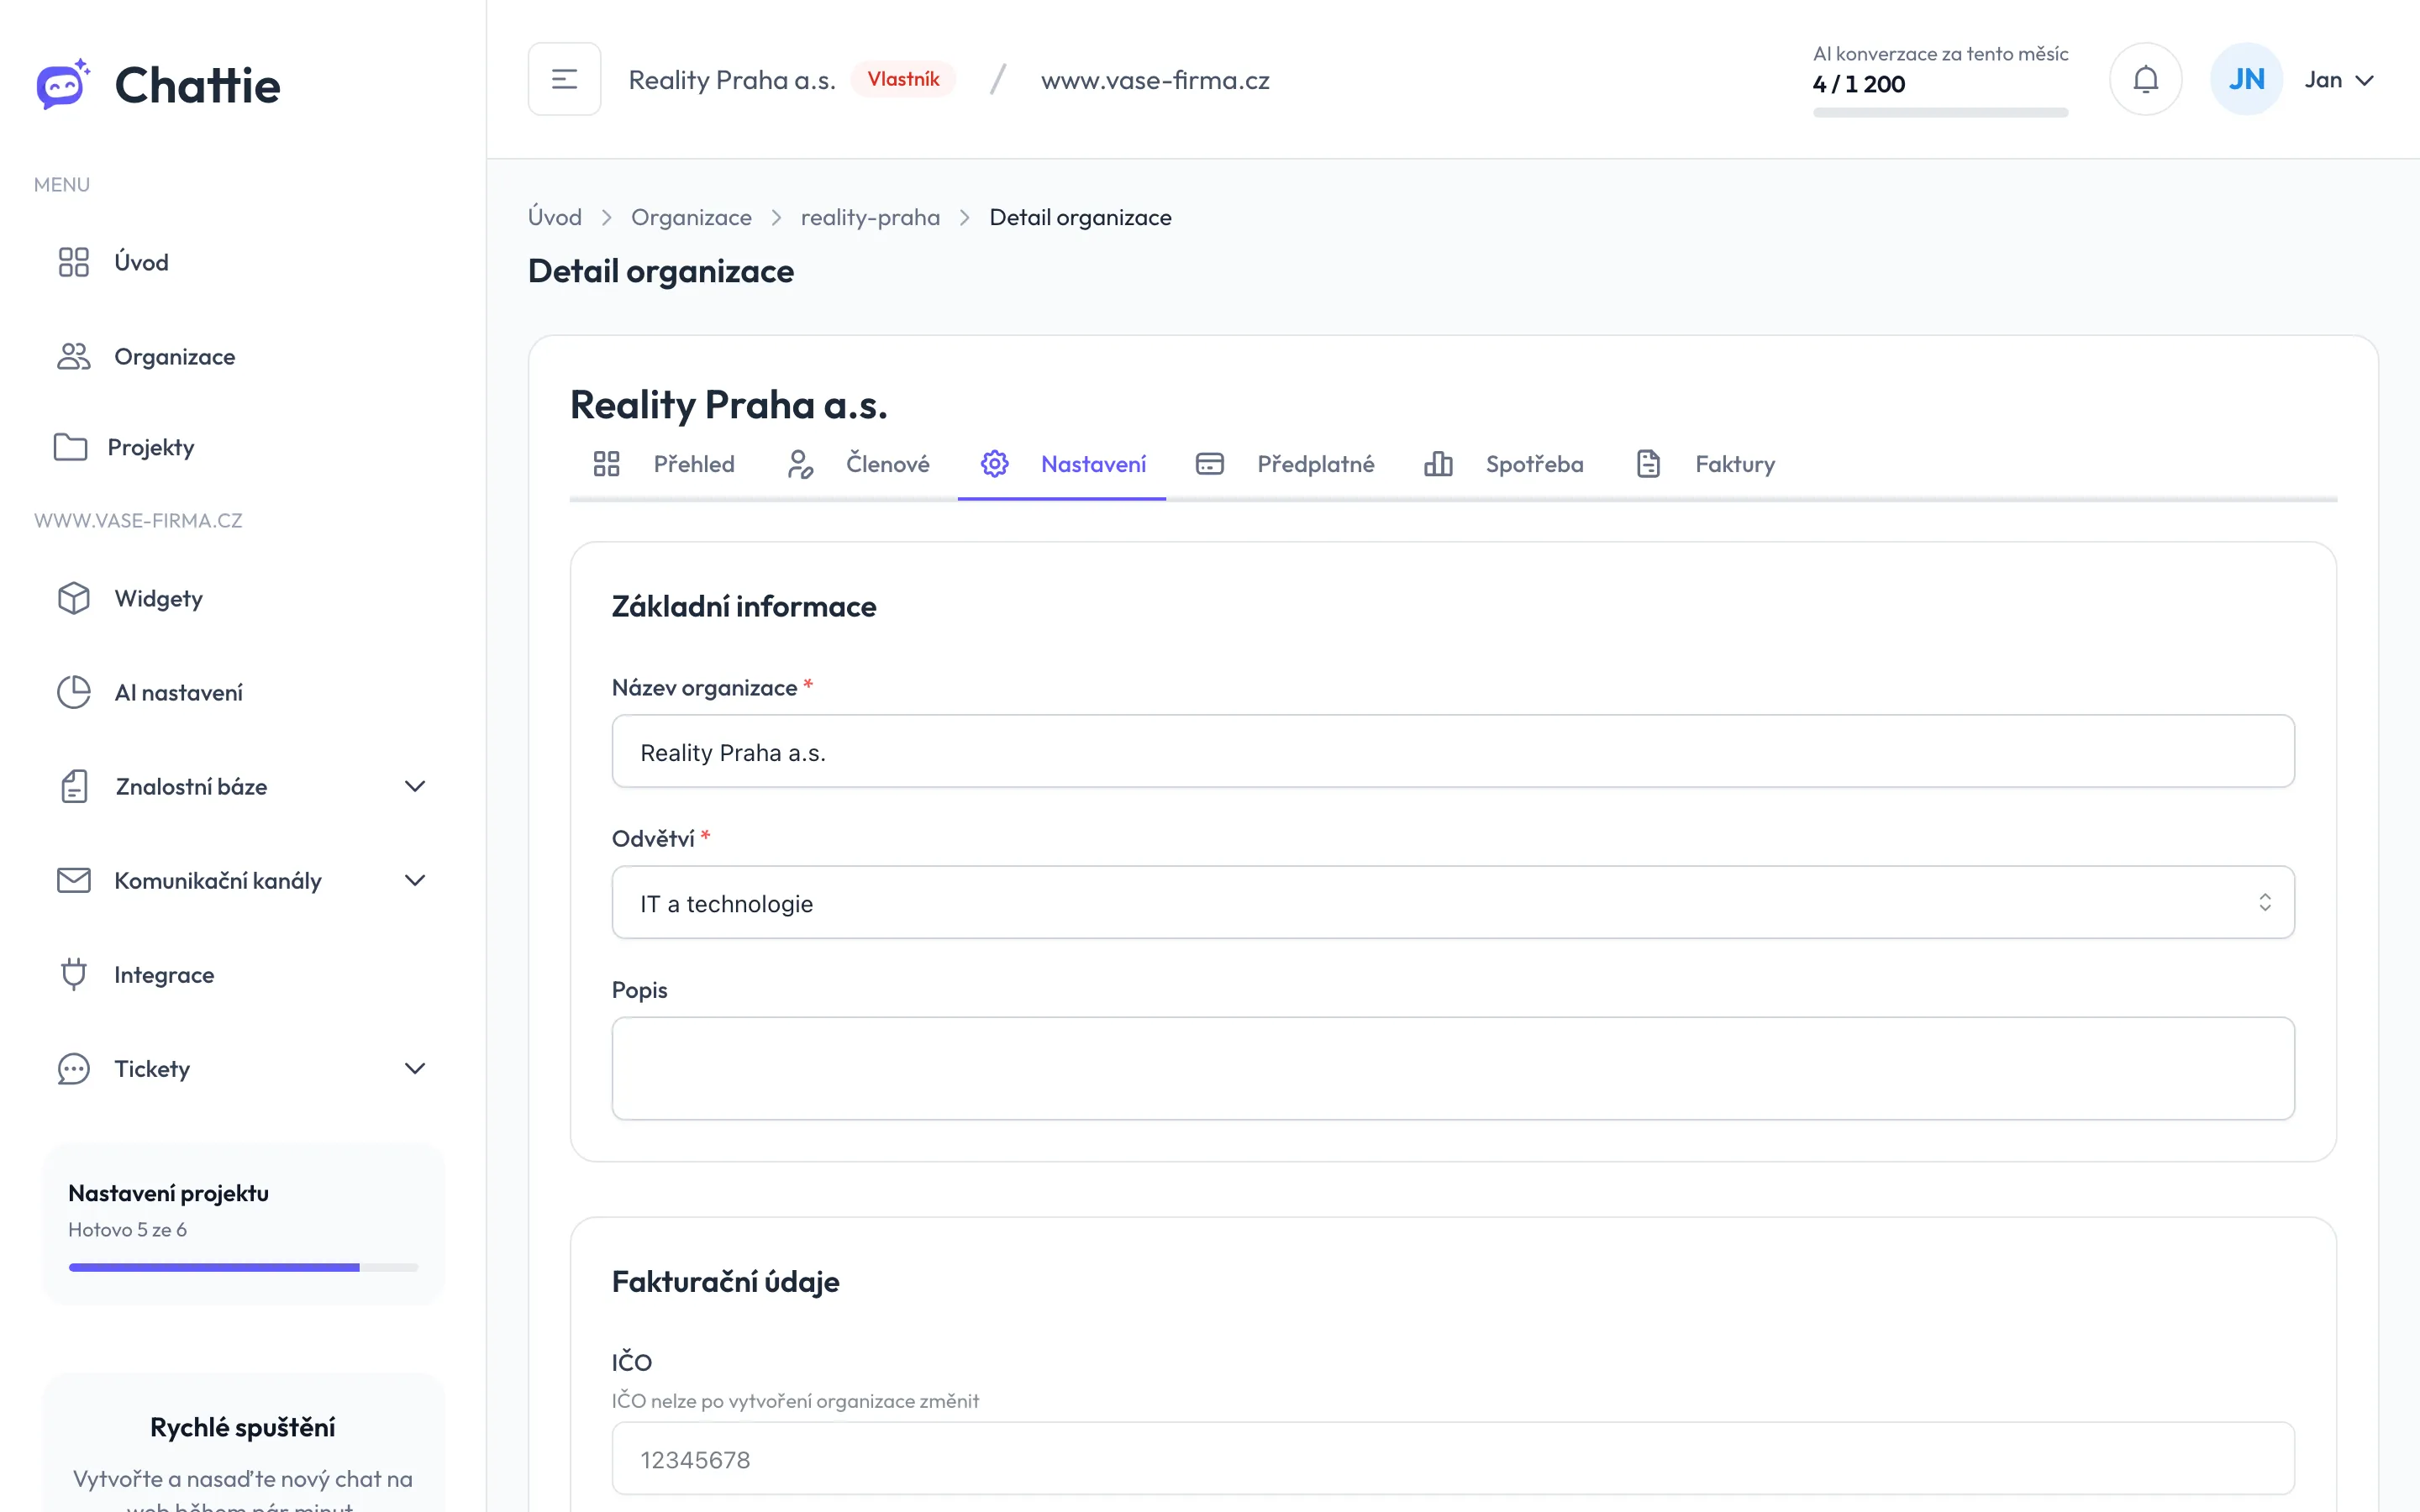Open the notifications bell
The image size is (2420, 1512).
(x=2145, y=79)
